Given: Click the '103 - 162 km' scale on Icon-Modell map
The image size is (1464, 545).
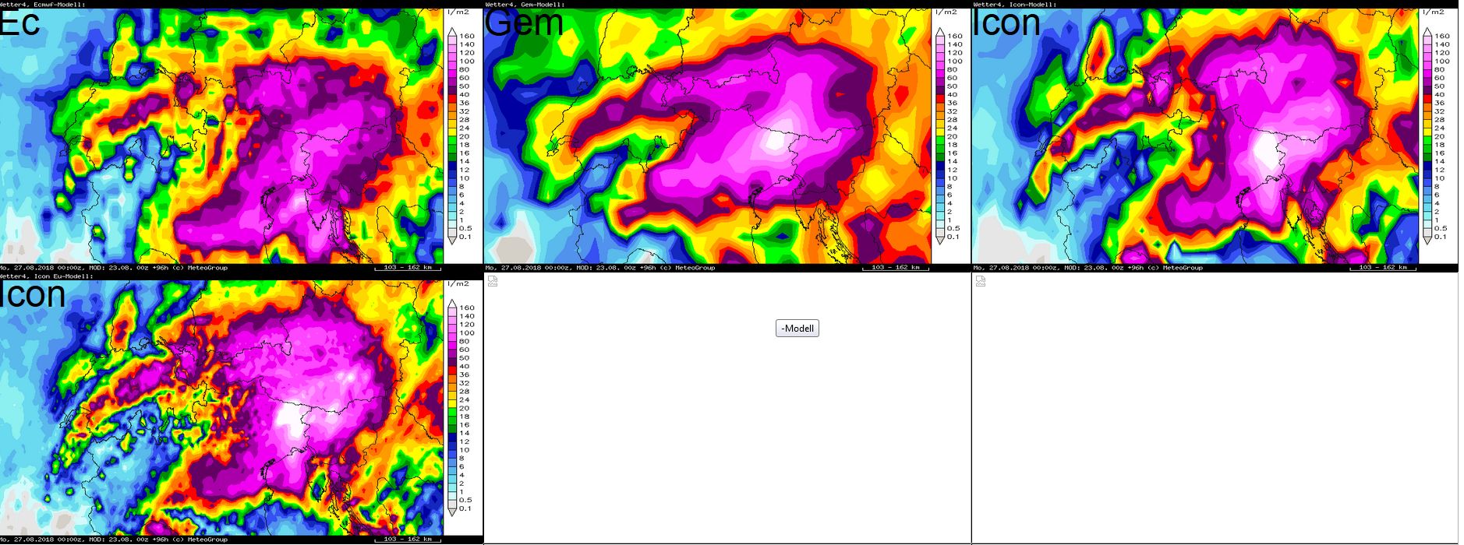Looking at the screenshot, I should (x=1384, y=267).
